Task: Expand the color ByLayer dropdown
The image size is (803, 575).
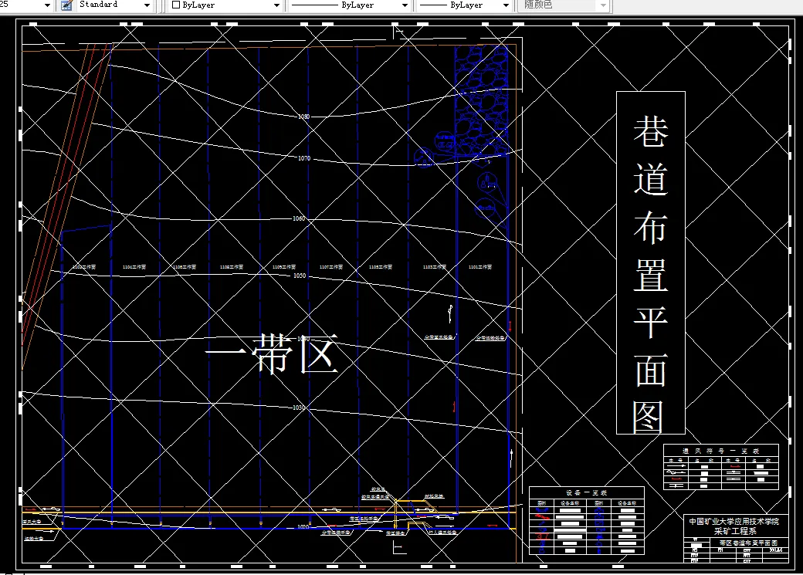Action: [x=276, y=5]
